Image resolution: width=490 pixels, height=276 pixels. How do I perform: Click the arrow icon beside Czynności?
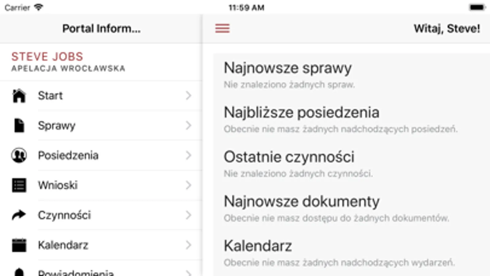19,215
